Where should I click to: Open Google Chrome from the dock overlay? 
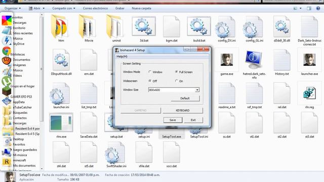pyautogui.click(x=7, y=51)
